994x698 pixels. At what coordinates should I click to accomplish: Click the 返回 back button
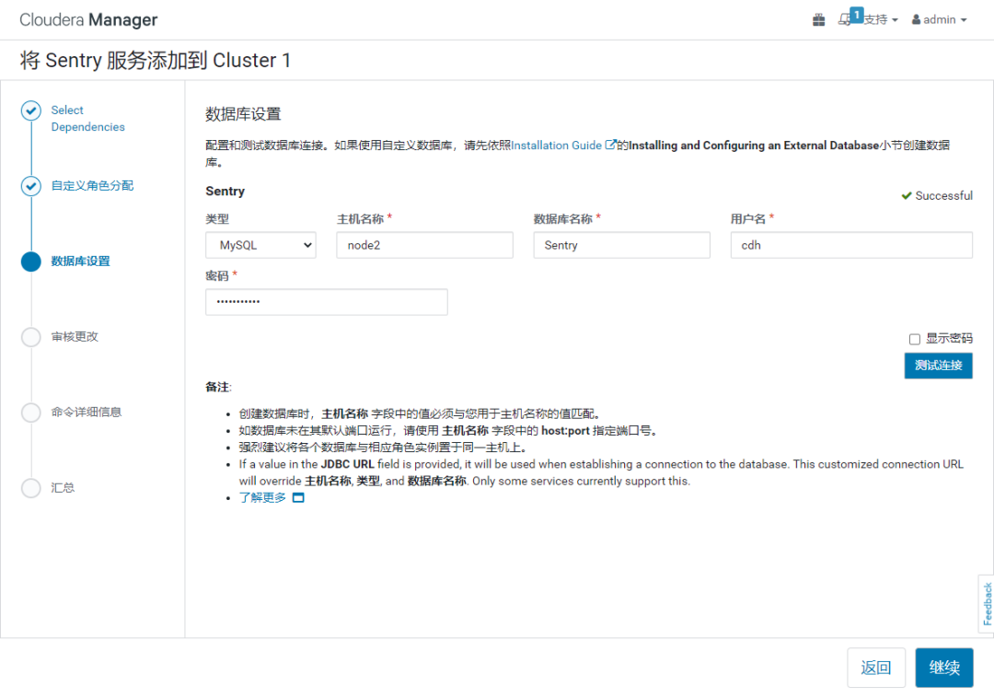[x=876, y=668]
